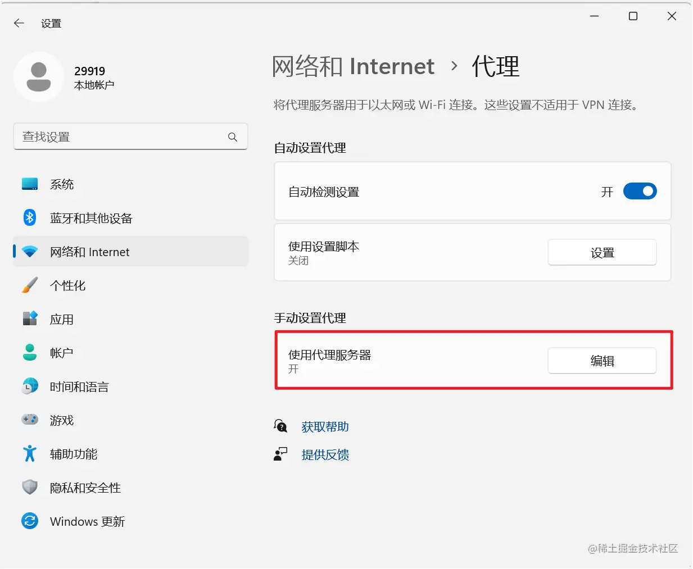693x569 pixels.
Task: Click the 辅助功能 accessibility icon
Action: [x=29, y=454]
